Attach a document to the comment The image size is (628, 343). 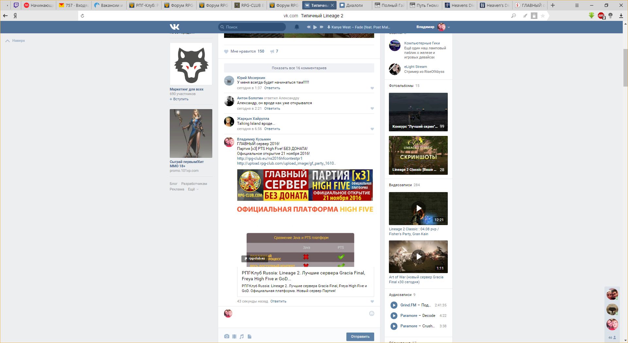pyautogui.click(x=249, y=336)
